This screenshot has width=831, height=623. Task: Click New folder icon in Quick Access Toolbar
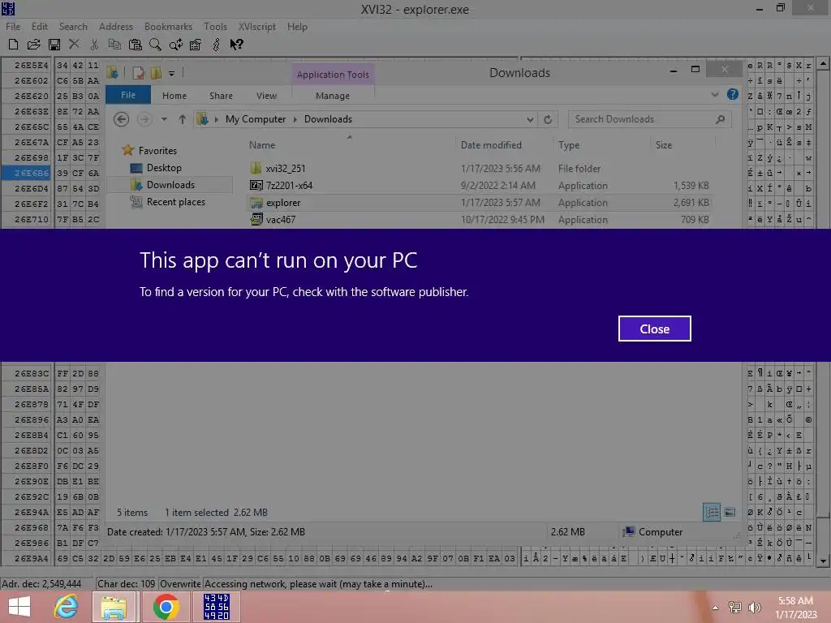pos(156,73)
